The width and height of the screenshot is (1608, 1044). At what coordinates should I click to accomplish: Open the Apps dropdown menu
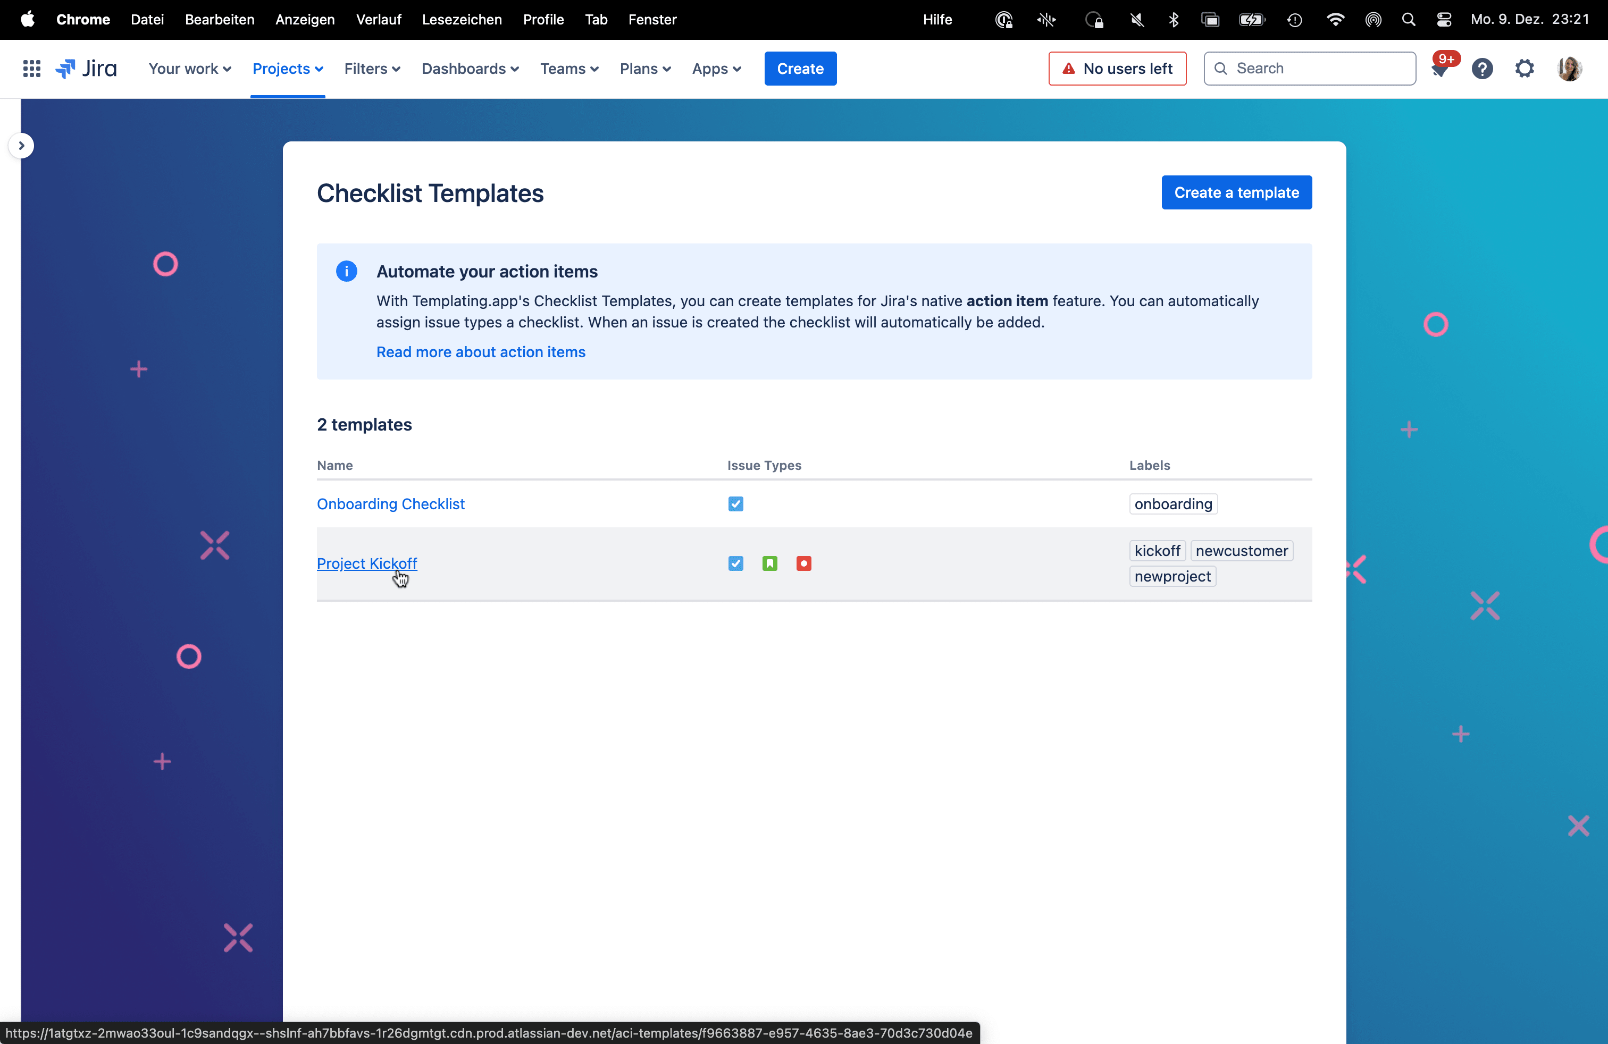[x=716, y=68]
